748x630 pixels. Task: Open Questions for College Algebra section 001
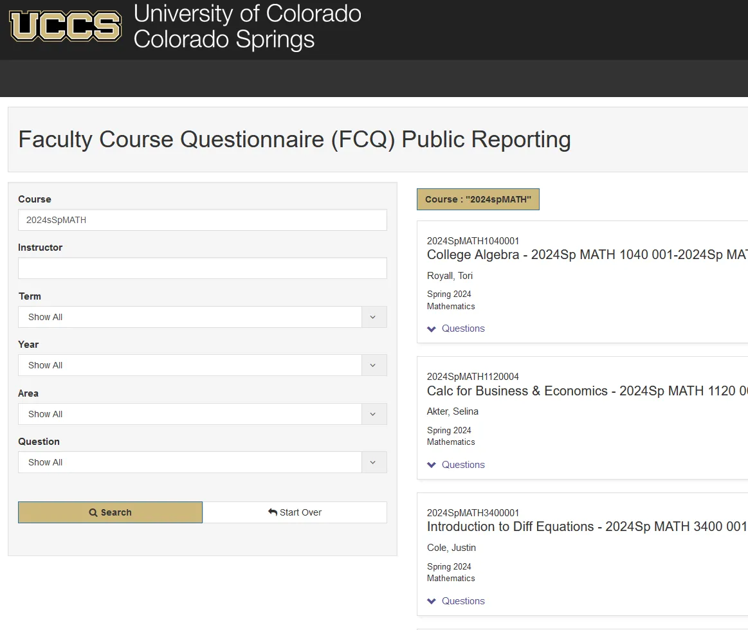(x=462, y=328)
